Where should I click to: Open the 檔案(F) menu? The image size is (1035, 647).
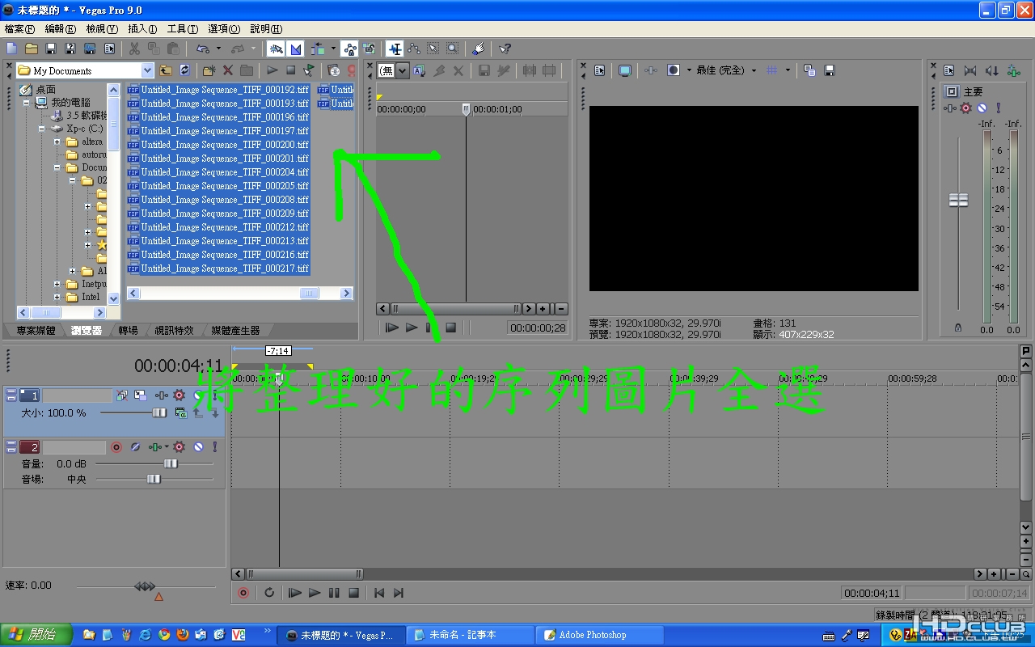click(x=20, y=29)
